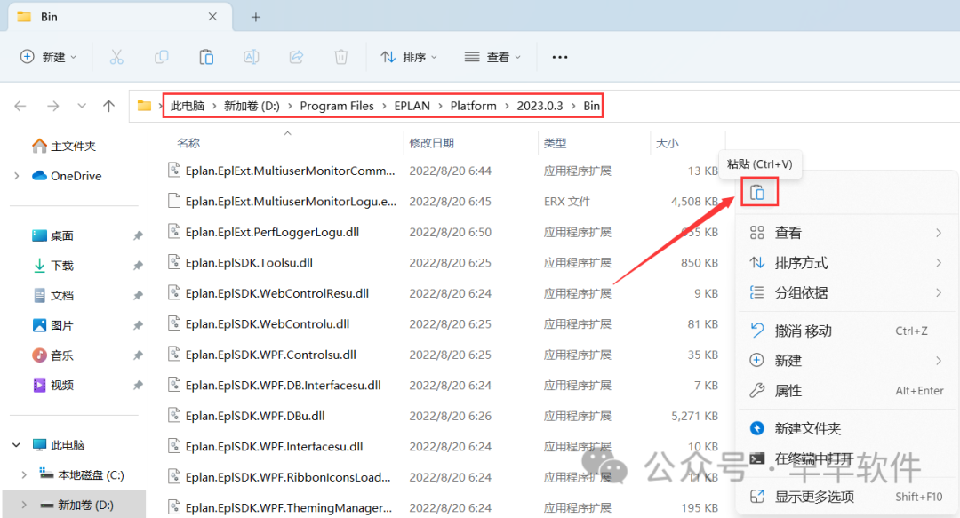The image size is (960, 518).
Task: Click the EPLAN breadcrumb in address bar
Action: tap(412, 106)
